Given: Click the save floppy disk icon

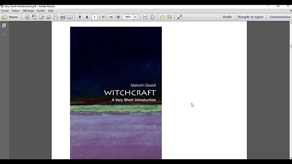Looking at the screenshot, I should [x=56, y=17].
